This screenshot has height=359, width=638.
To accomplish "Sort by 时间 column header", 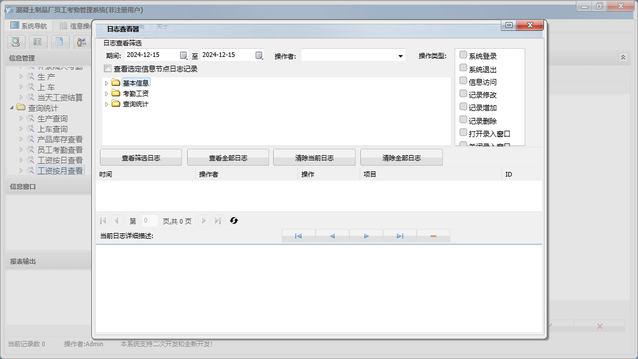I will (x=146, y=174).
